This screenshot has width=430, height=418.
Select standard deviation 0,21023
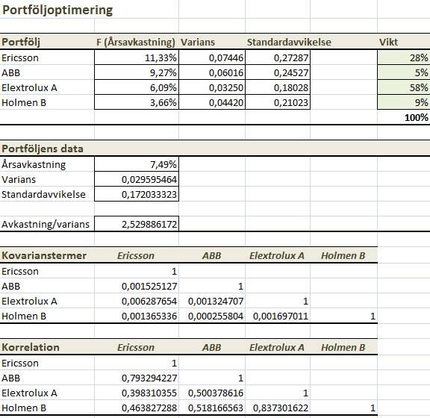click(x=278, y=102)
